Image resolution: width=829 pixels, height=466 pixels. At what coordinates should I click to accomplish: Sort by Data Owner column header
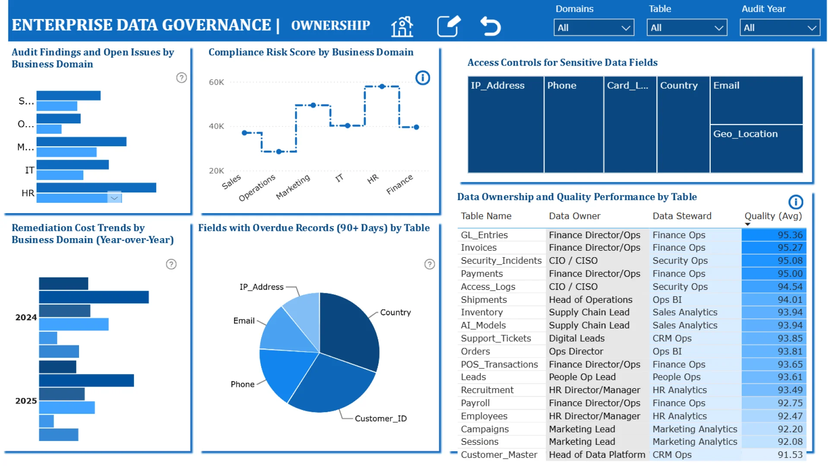click(574, 216)
